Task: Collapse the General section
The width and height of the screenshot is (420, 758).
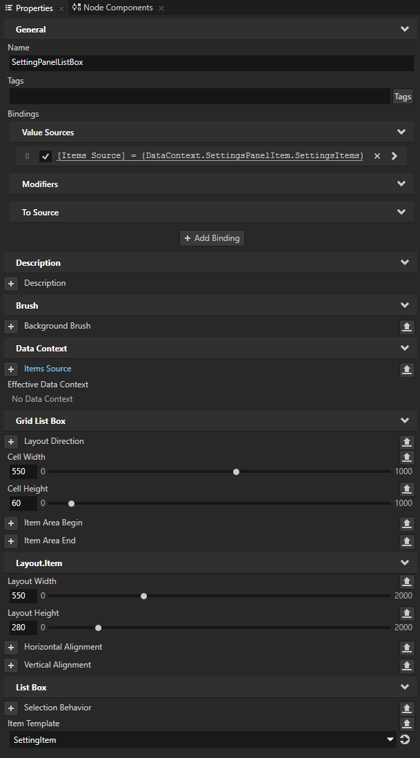Action: tap(404, 29)
